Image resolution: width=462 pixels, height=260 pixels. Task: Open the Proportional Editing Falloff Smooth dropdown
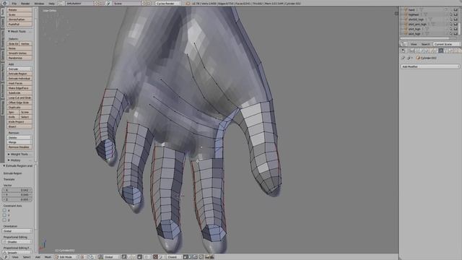[x=17, y=253]
